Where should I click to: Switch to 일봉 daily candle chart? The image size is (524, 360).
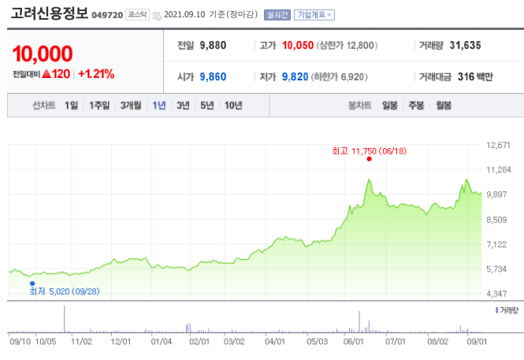(390, 106)
